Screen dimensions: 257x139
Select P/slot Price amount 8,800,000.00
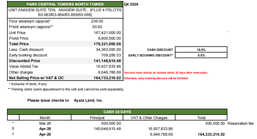[x=109, y=38]
